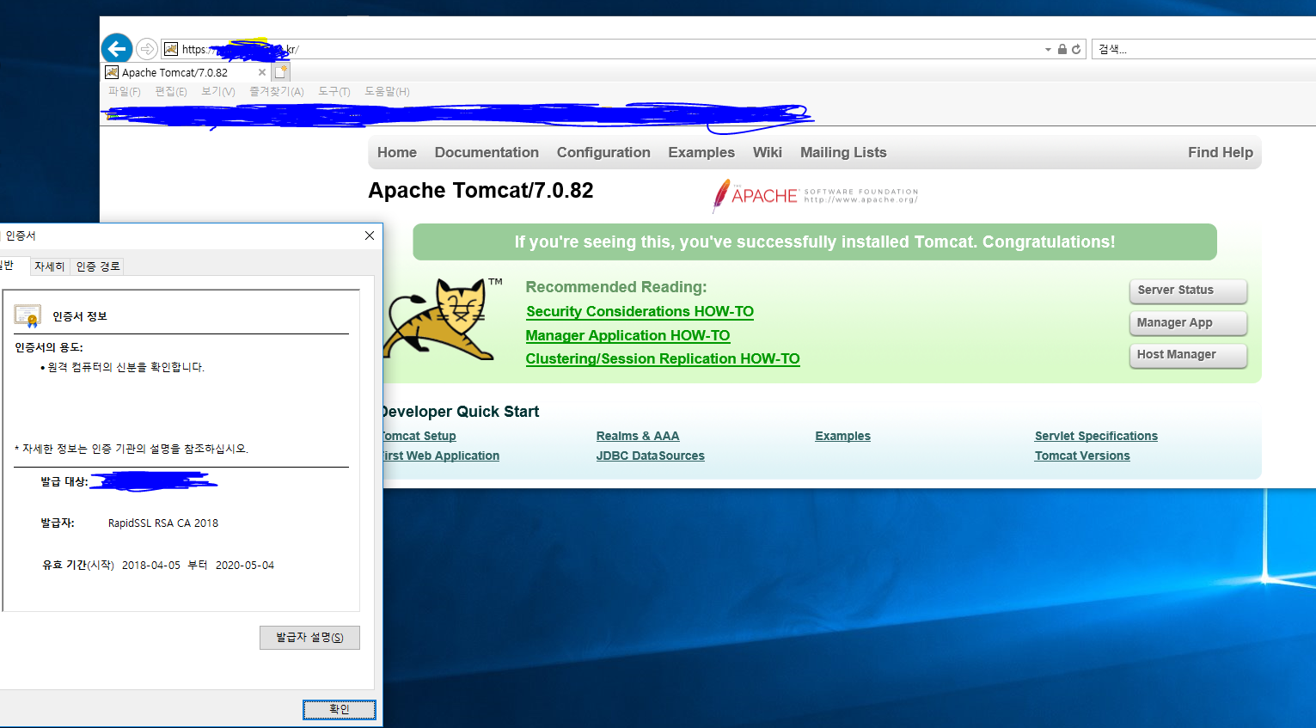Click the certificate icon in 인증서 정보
Viewport: 1316px width, 728px height.
point(28,316)
